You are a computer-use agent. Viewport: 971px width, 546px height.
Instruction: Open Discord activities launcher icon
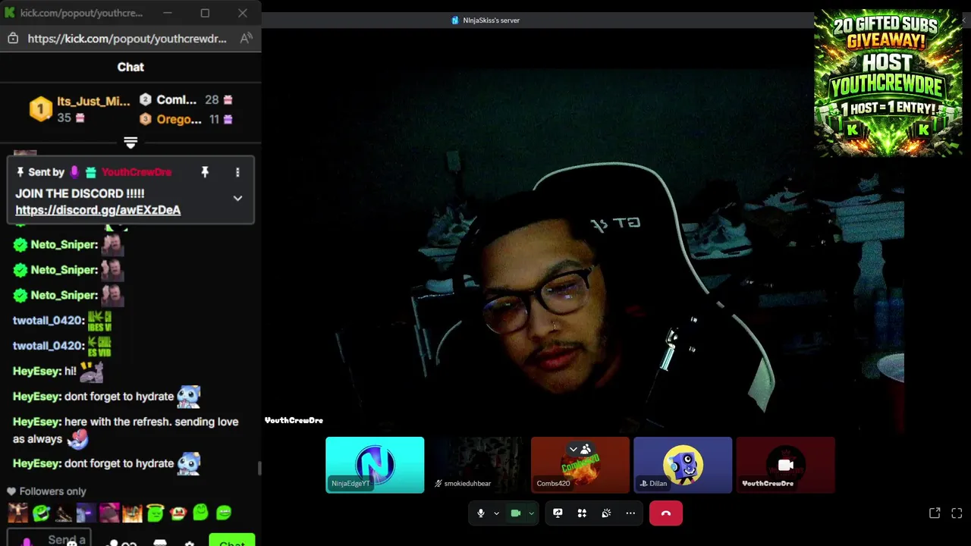point(582,513)
